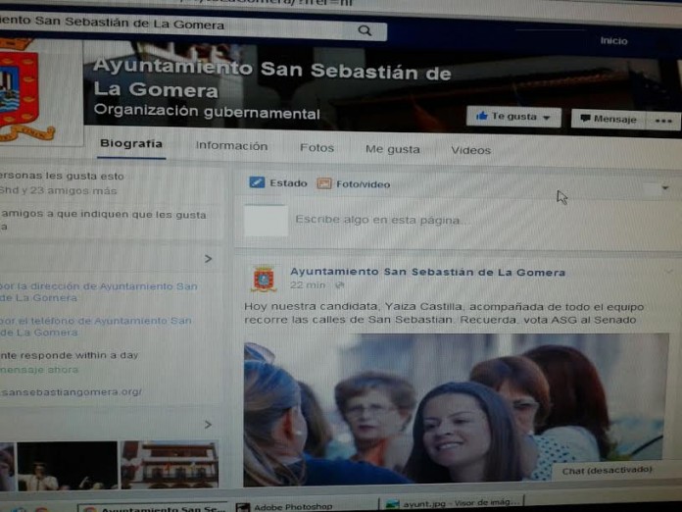Click the public globe icon beside the timestamp
Screen dimensions: 682x512
pos(339,285)
